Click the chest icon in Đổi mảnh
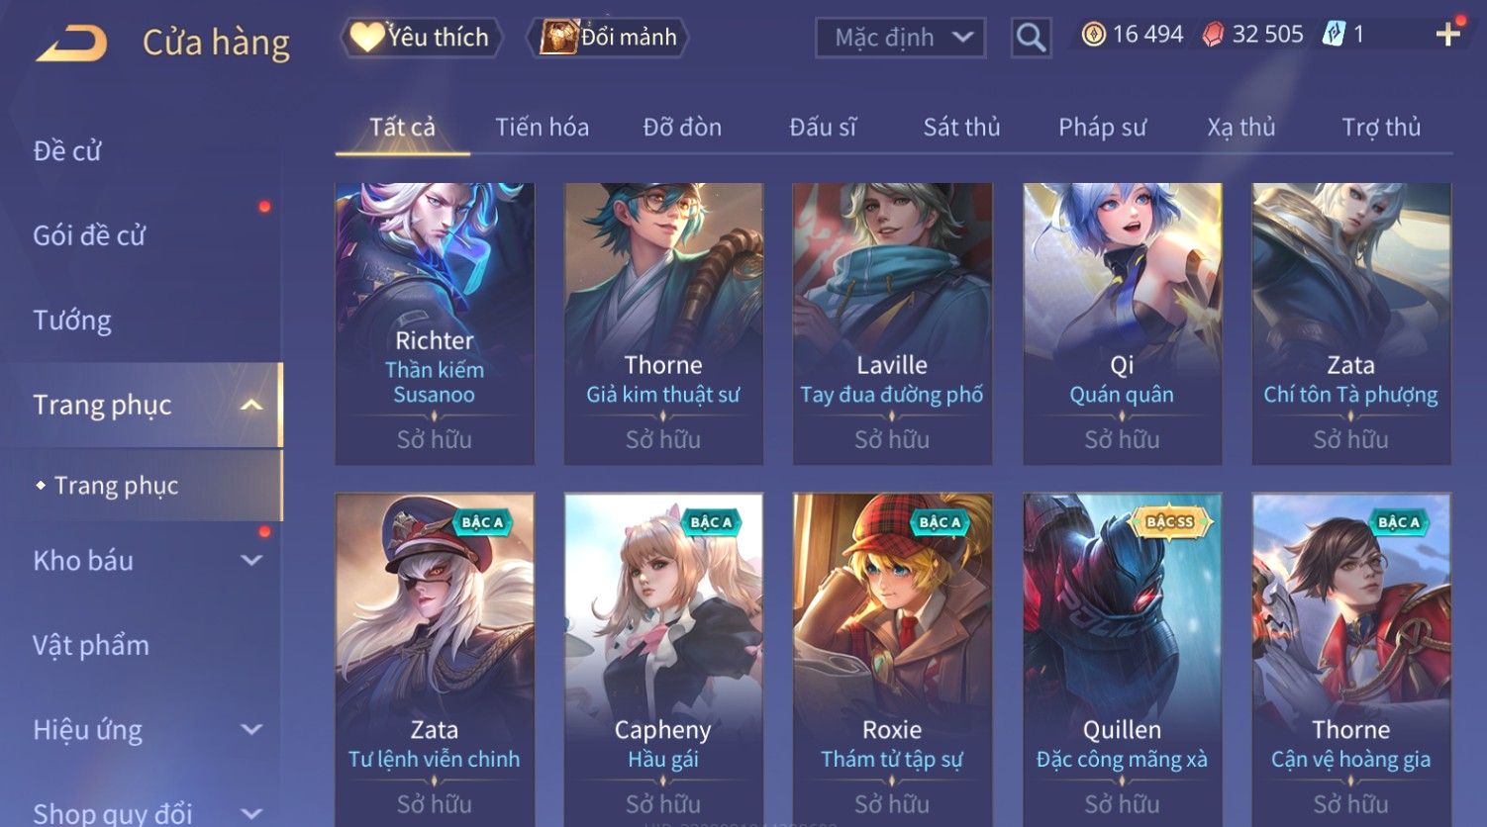The width and height of the screenshot is (1487, 827). (559, 38)
